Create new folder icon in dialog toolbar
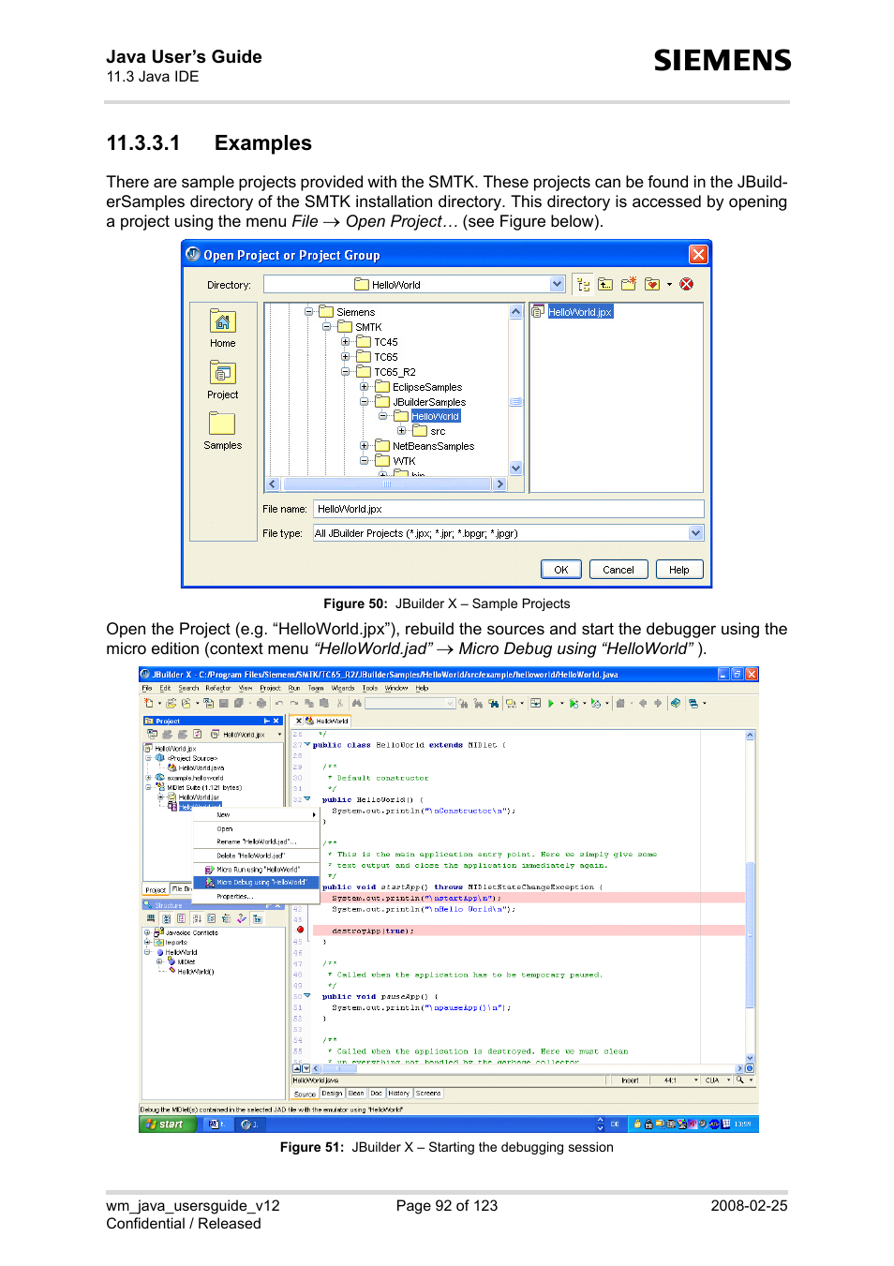894x1266 pixels. pos(629,284)
